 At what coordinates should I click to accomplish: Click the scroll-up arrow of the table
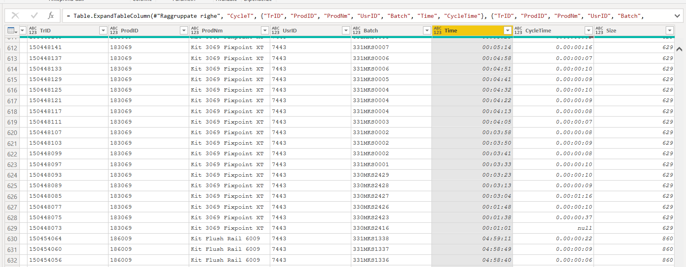(x=680, y=49)
